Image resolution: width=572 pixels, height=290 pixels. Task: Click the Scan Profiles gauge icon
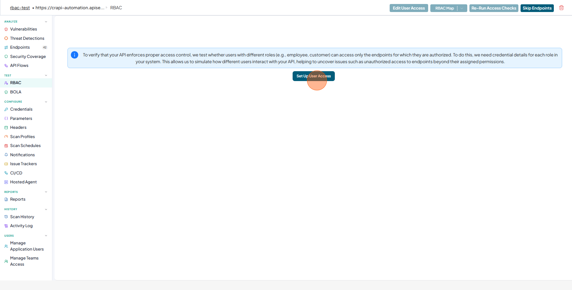tap(6, 137)
